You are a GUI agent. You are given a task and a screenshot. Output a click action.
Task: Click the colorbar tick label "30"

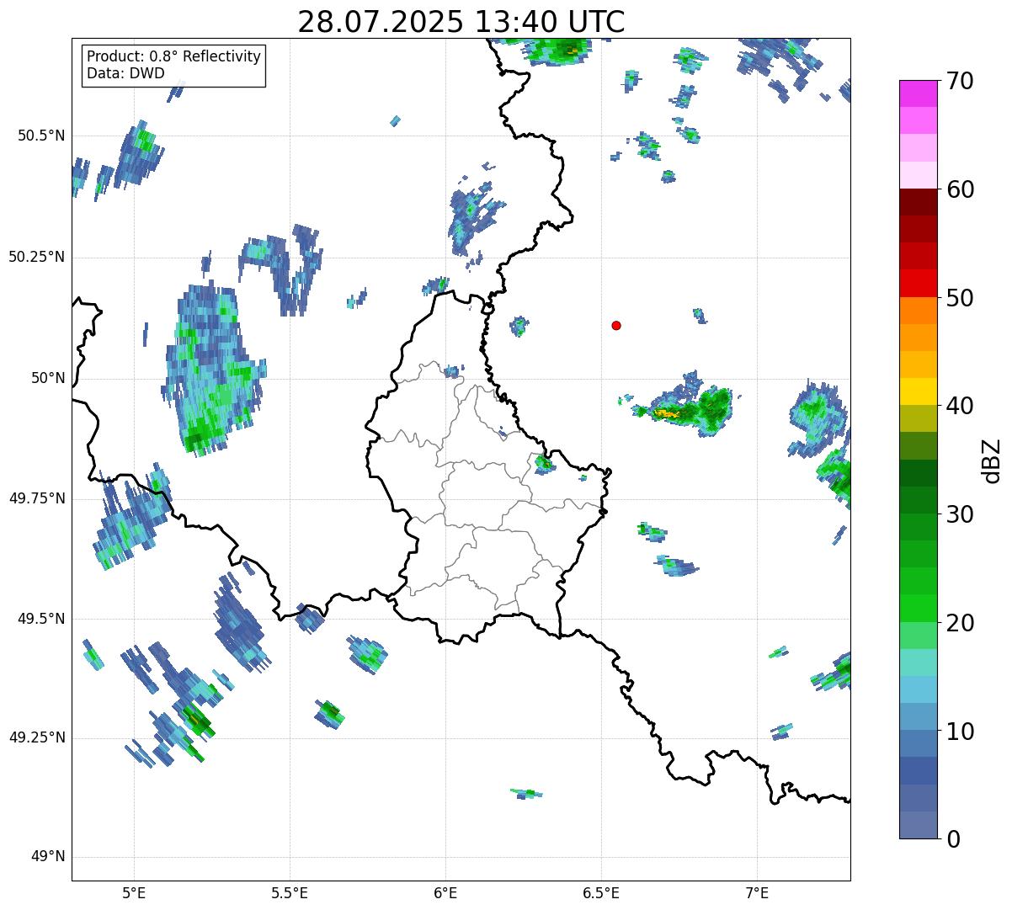(960, 514)
